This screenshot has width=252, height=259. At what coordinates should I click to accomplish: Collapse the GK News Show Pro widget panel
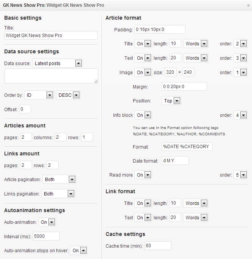(x=247, y=6)
